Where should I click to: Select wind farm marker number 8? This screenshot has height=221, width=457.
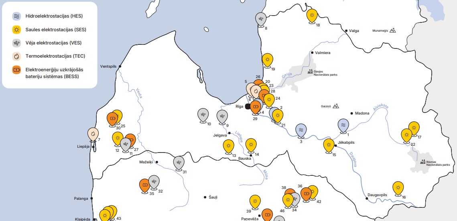(x=260, y=20)
